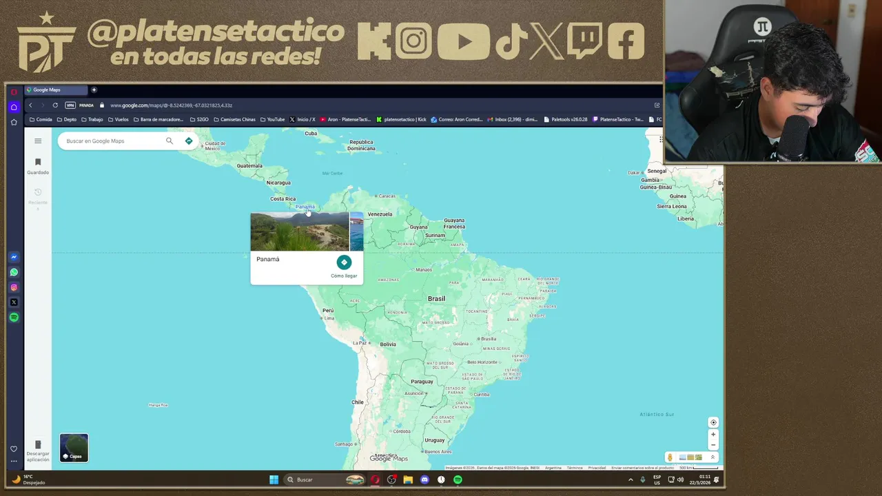Open the Inbox Gmail bookmark

(513, 119)
